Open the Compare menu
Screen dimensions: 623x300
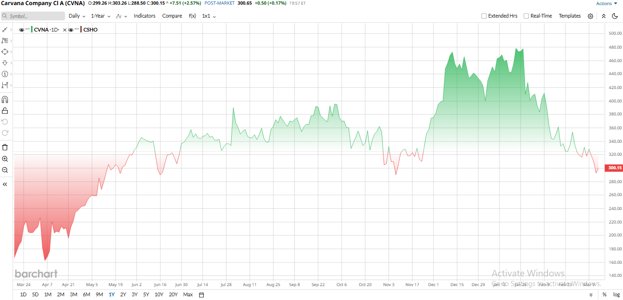(x=172, y=16)
